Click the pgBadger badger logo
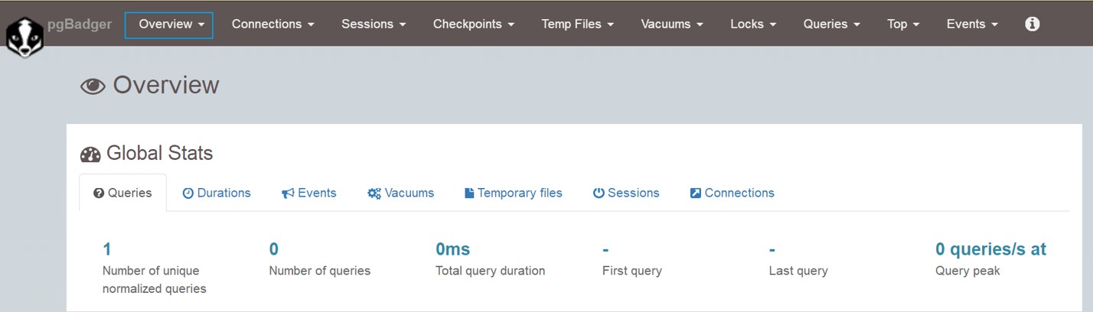The height and width of the screenshot is (312, 1093). pos(24,37)
